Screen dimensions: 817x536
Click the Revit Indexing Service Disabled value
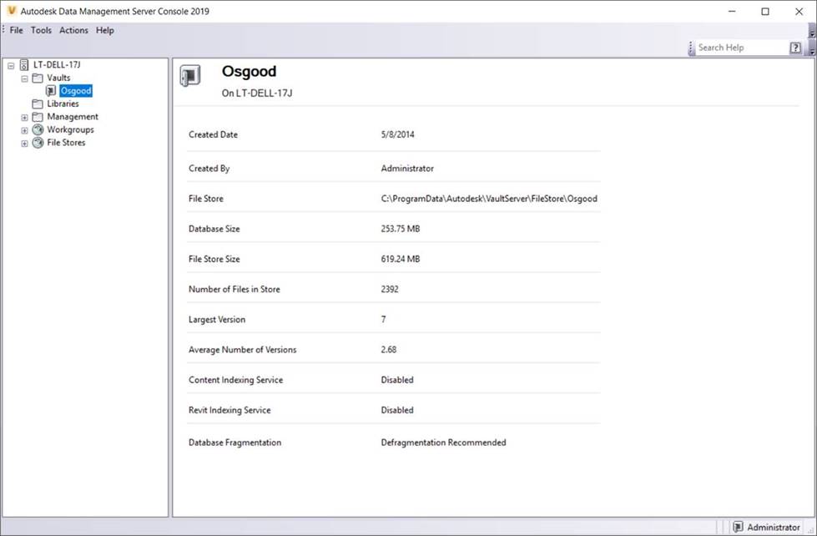[397, 410]
